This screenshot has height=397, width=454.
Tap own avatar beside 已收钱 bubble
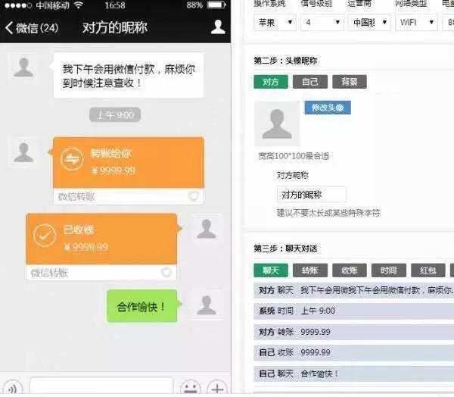click(x=206, y=229)
